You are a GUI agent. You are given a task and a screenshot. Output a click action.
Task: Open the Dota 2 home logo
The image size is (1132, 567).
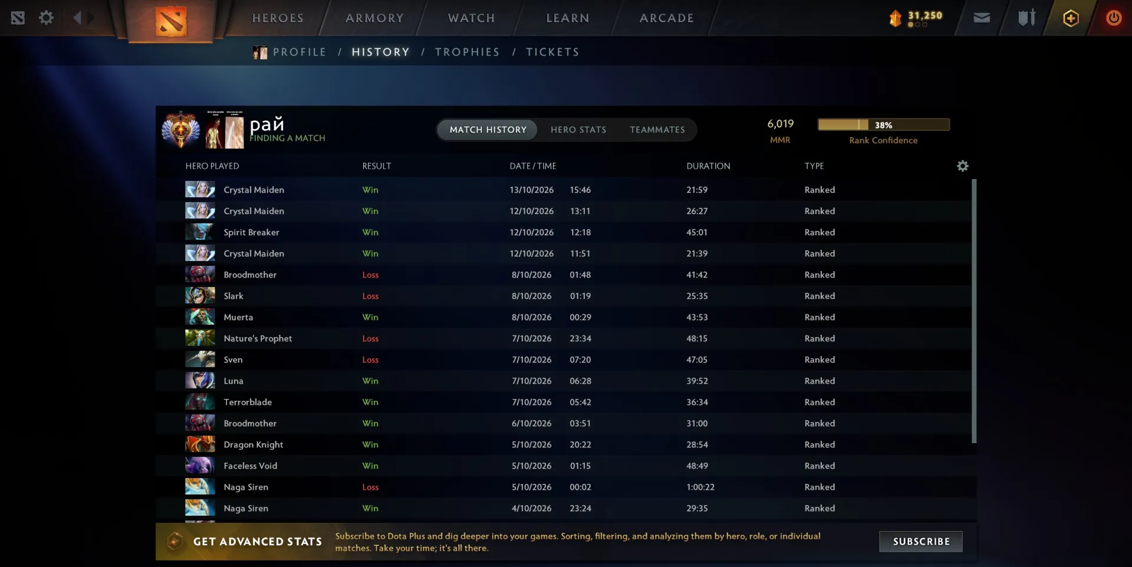point(171,21)
